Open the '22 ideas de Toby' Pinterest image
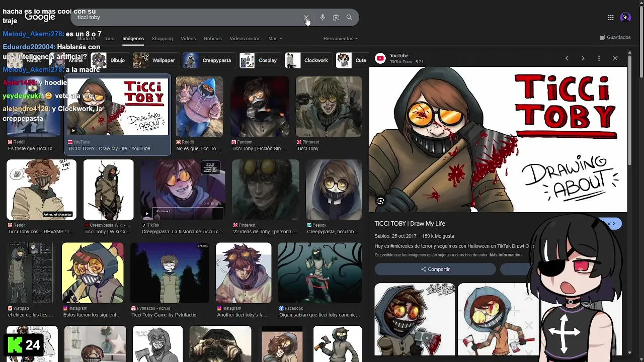The height and width of the screenshot is (362, 644). tap(266, 190)
